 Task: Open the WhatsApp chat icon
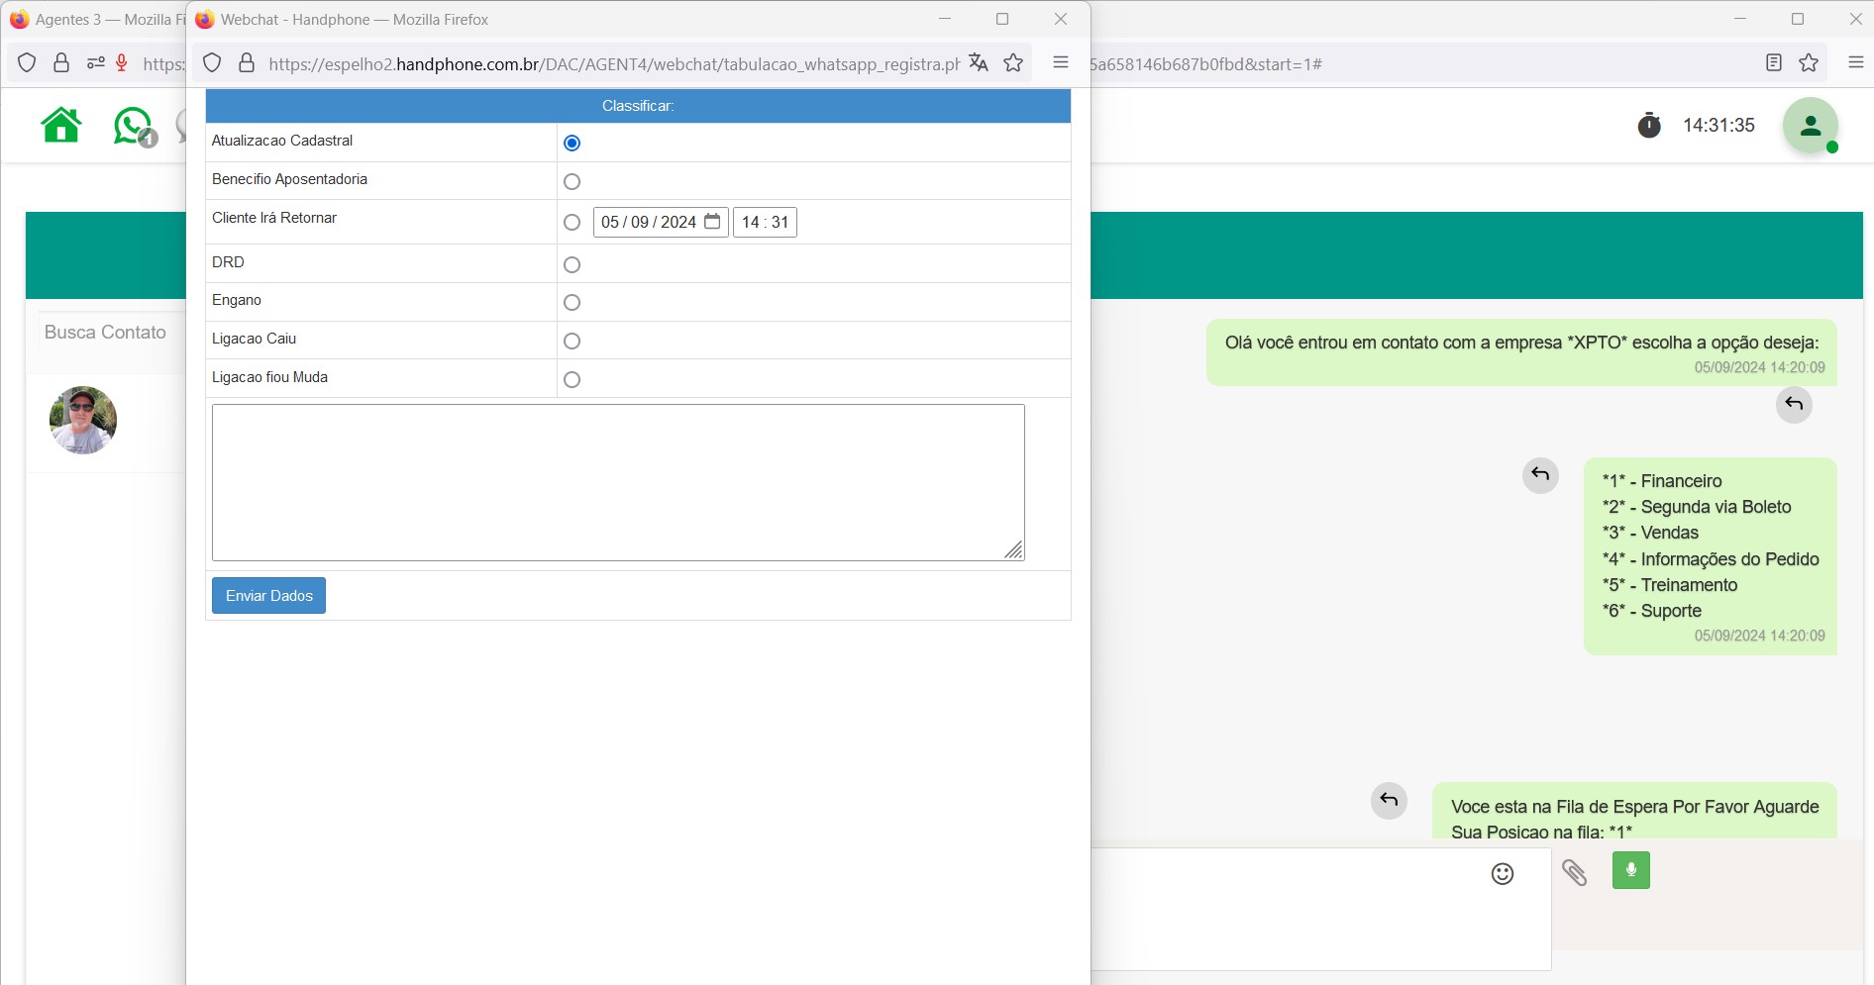(x=133, y=127)
